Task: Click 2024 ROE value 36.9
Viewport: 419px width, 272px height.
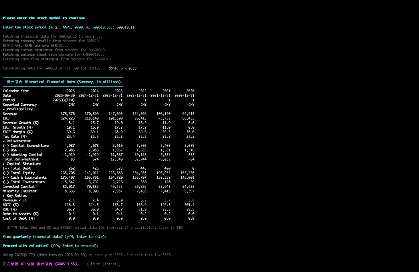Action: coord(95,209)
